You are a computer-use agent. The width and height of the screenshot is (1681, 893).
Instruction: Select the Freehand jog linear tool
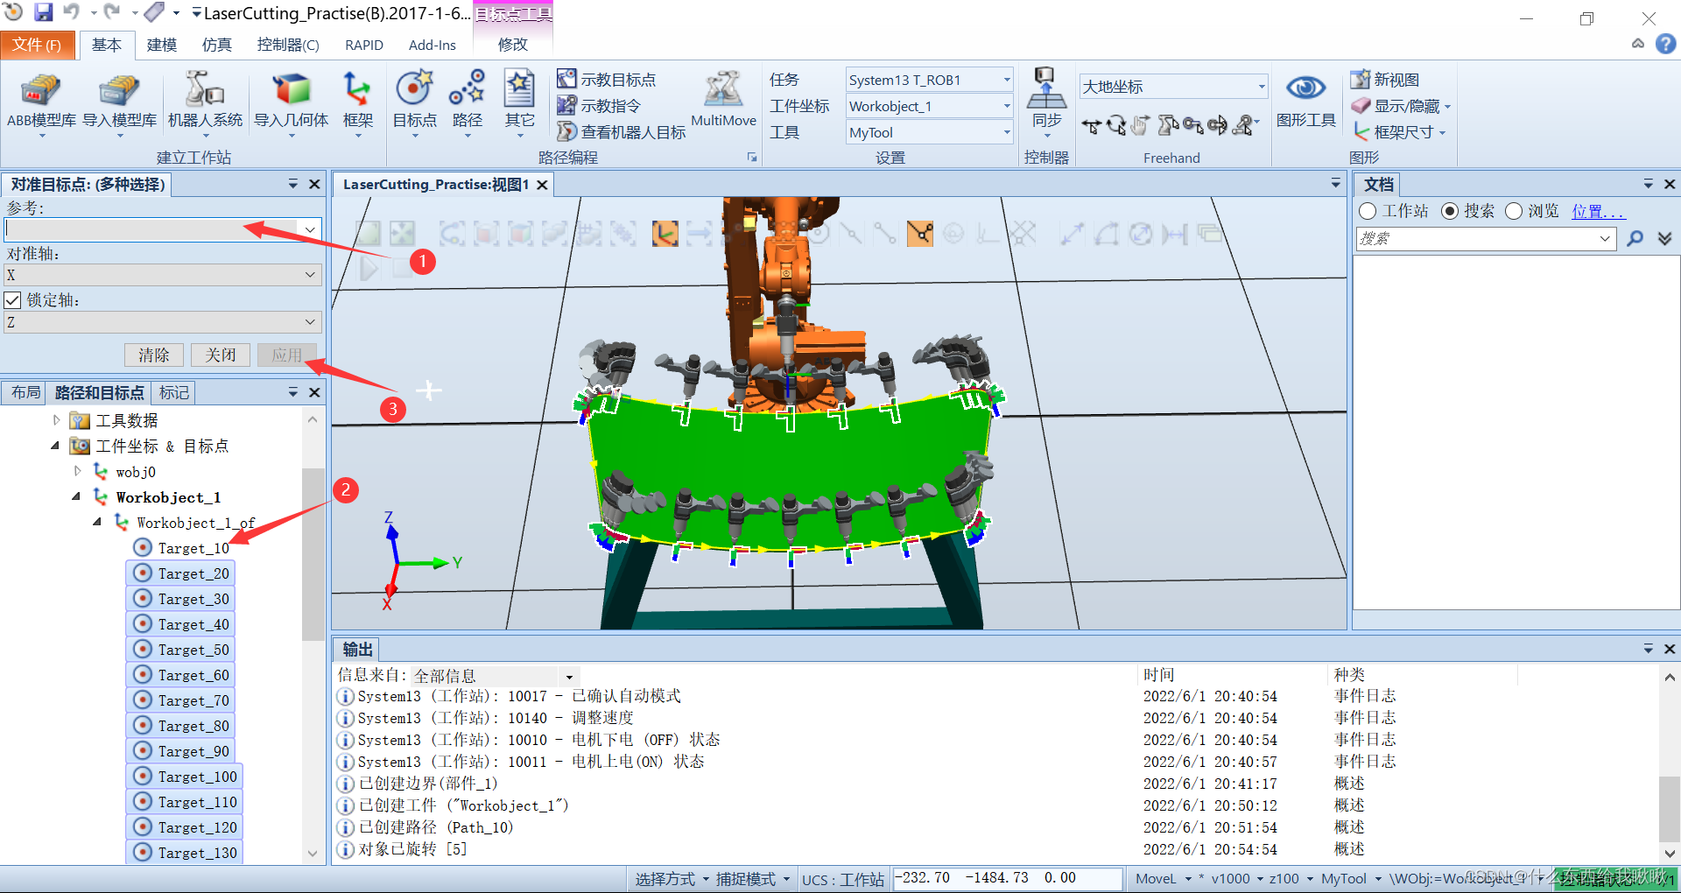[1192, 126]
